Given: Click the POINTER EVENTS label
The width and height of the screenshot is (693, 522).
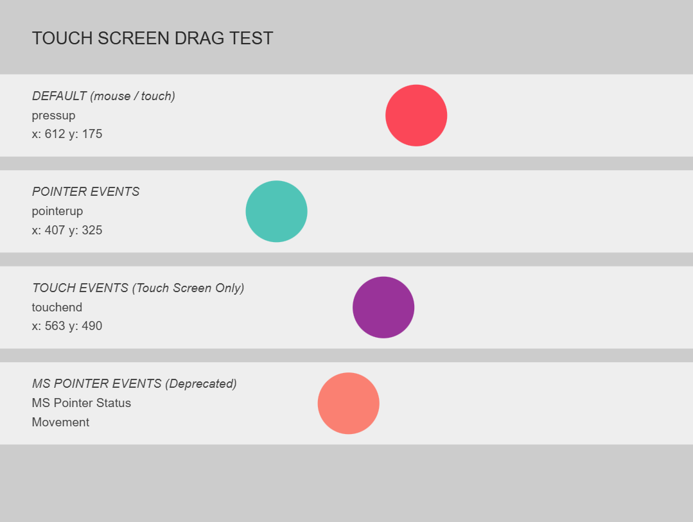Looking at the screenshot, I should 85,192.
